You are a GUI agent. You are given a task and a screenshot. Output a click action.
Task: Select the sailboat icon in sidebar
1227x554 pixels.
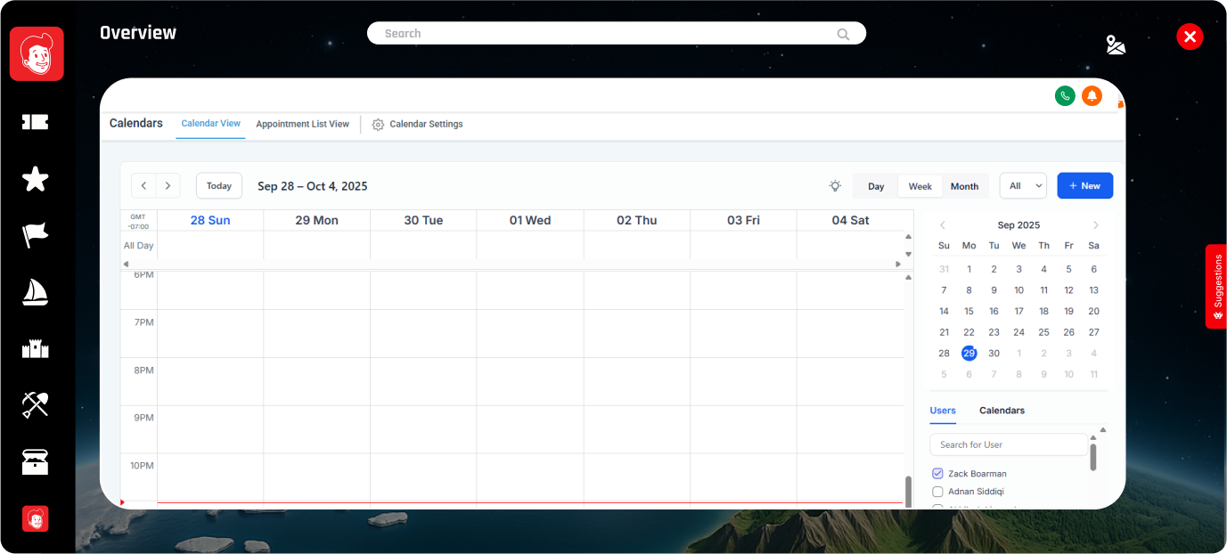[x=36, y=292]
